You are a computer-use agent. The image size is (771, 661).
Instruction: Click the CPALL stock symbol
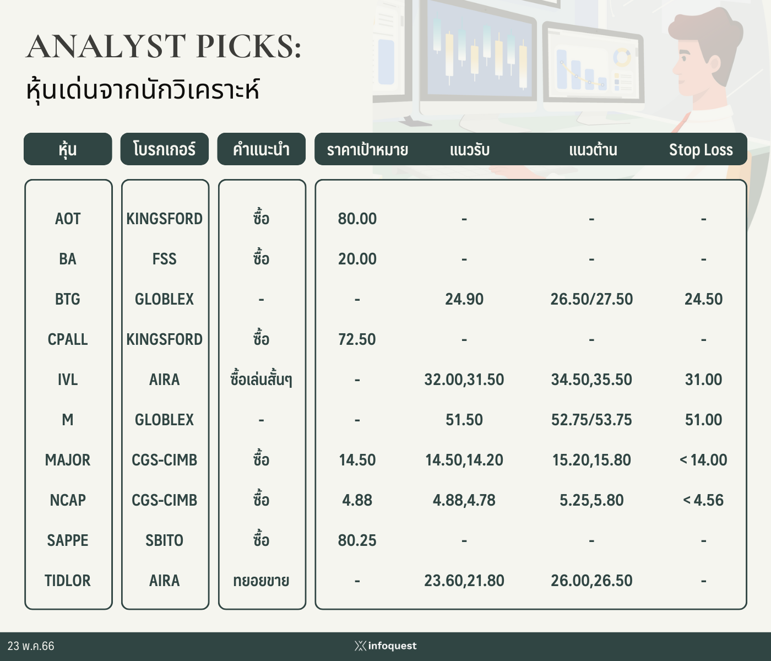point(68,339)
